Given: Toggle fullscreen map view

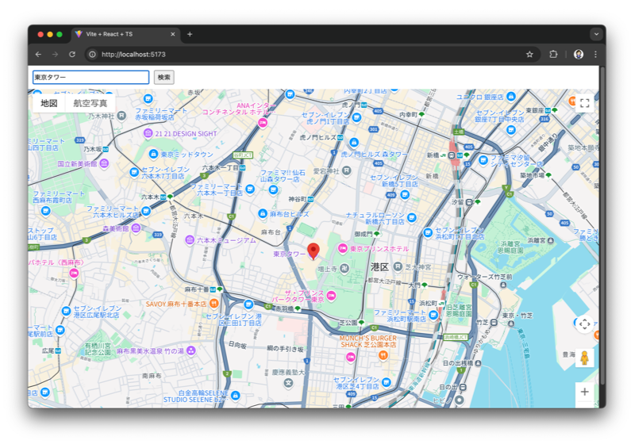Looking at the screenshot, I should (584, 103).
